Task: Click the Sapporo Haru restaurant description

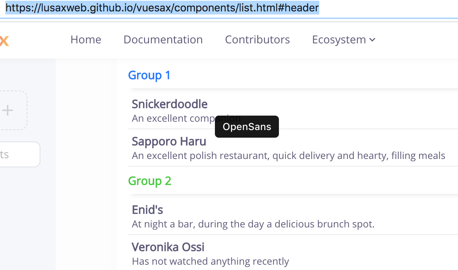Action: [x=288, y=156]
